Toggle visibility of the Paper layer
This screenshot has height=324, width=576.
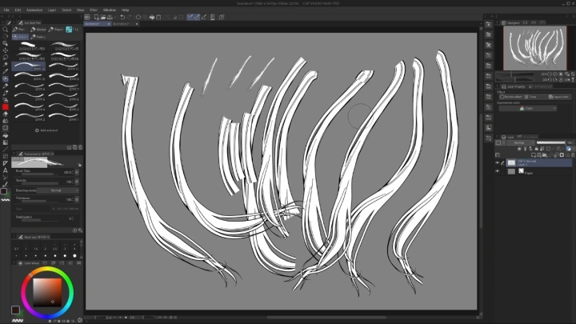[497, 170]
